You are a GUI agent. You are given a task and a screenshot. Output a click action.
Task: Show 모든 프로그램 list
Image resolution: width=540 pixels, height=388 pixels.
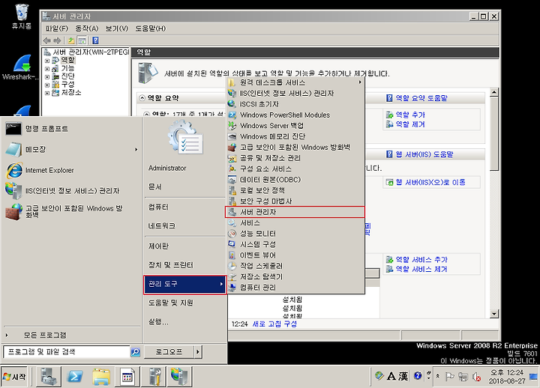tap(72, 335)
